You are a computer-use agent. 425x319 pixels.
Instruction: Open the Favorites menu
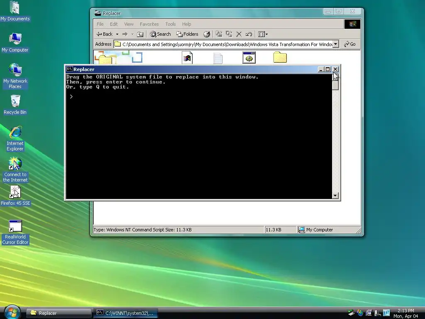pos(149,24)
